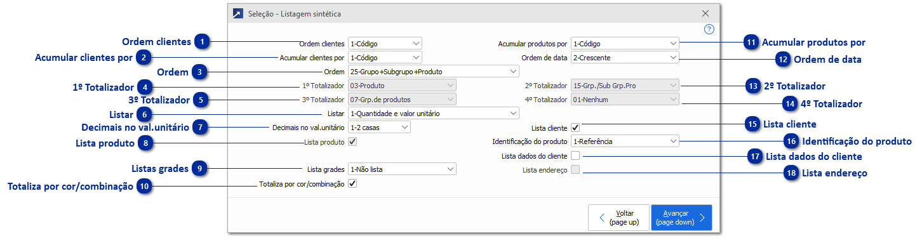Close the Seleção dialog window
Screen dimensions: 922x243
705,13
